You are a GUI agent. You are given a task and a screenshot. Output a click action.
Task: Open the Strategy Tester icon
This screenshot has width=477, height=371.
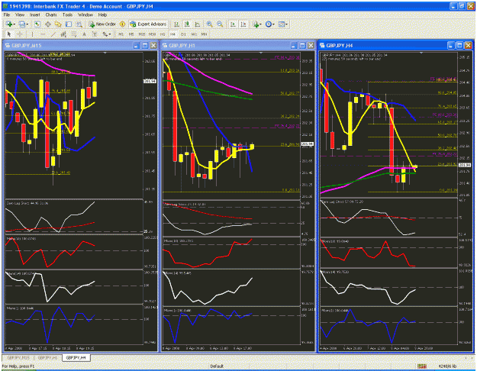(x=79, y=24)
